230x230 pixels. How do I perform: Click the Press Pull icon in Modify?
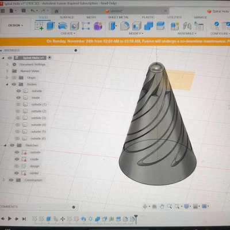[x=113, y=26]
